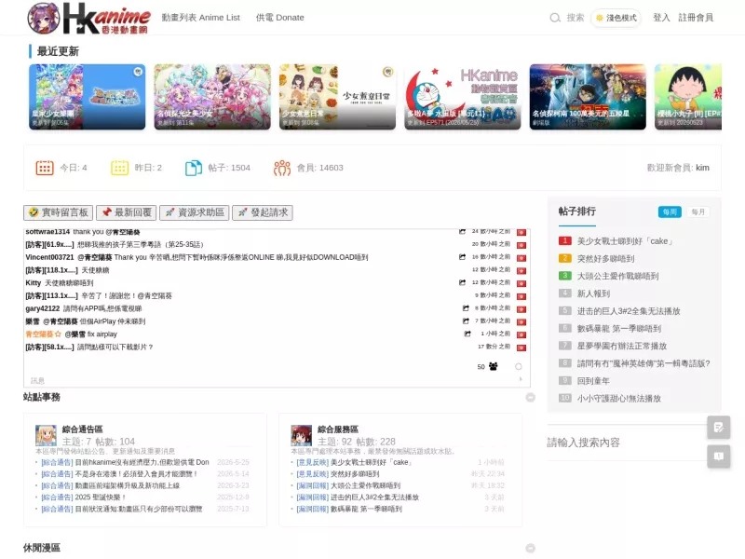Collapse the 站點事務 section
The width and height of the screenshot is (745, 559).
(531, 398)
